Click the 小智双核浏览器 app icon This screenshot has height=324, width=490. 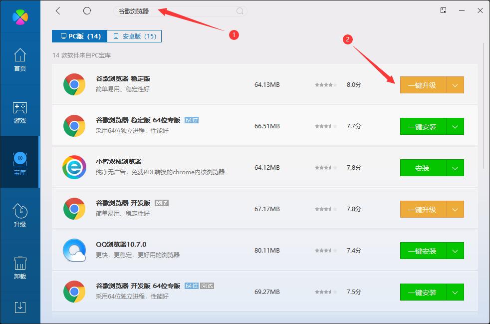(x=74, y=167)
